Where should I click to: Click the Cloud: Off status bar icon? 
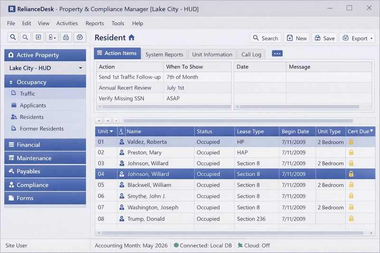point(240,245)
